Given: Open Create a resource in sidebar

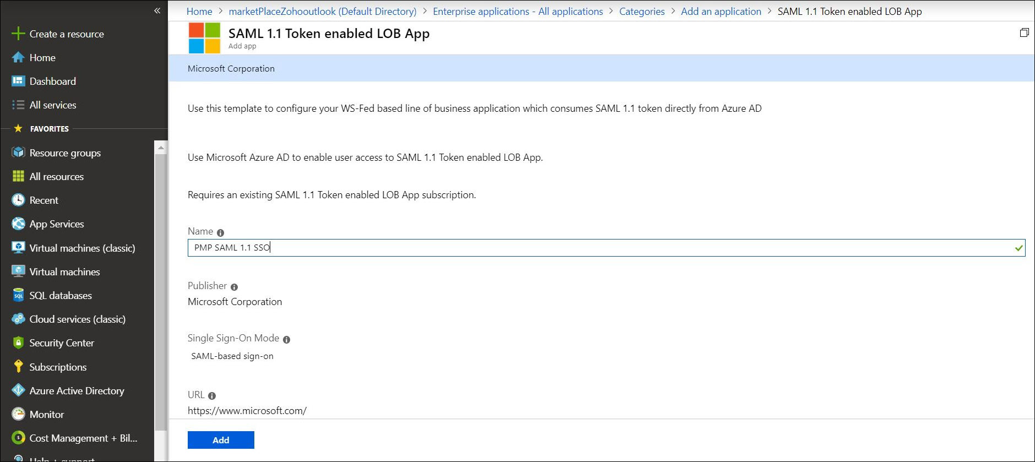Looking at the screenshot, I should (x=67, y=34).
